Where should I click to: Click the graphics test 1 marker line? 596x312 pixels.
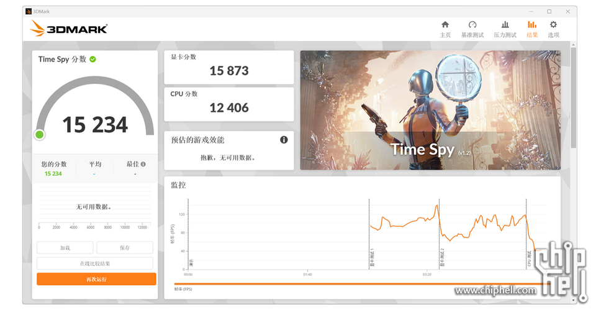[x=369, y=234]
